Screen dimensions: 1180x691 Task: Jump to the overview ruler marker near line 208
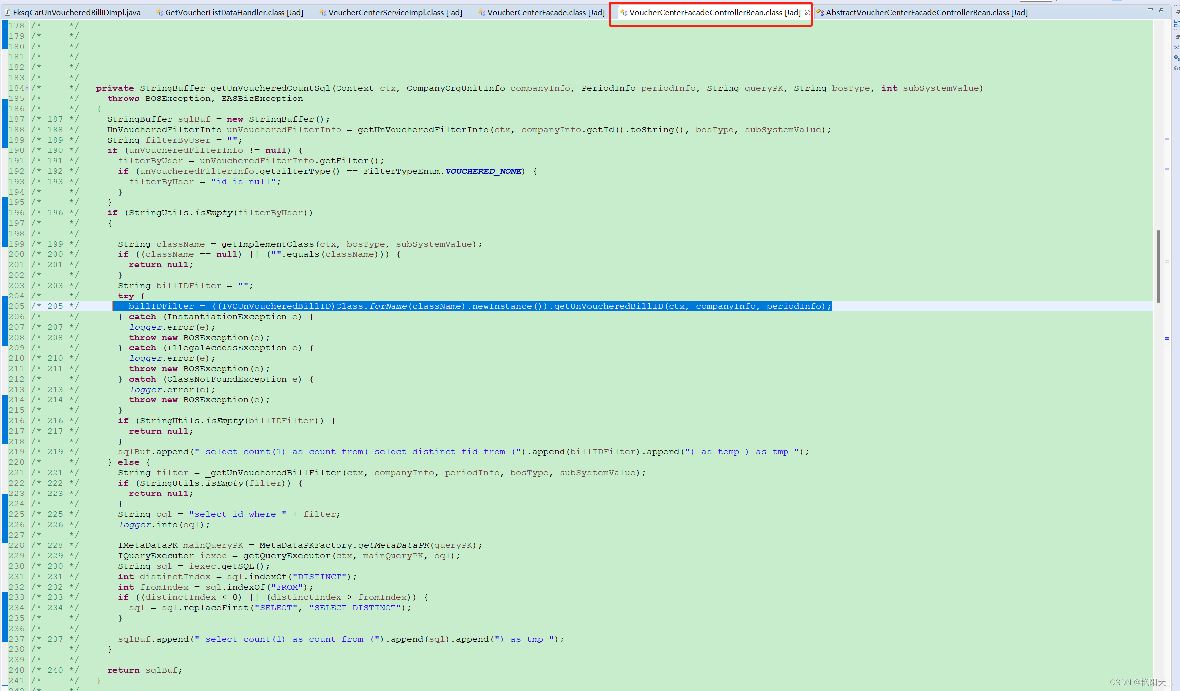1167,338
